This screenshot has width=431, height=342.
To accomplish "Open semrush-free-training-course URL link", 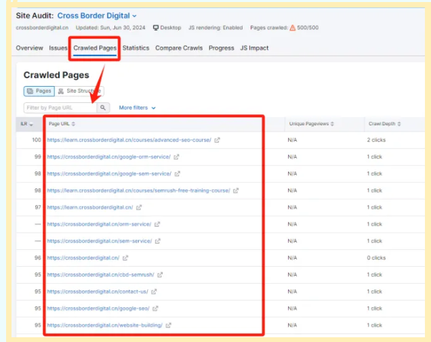I will [138, 190].
